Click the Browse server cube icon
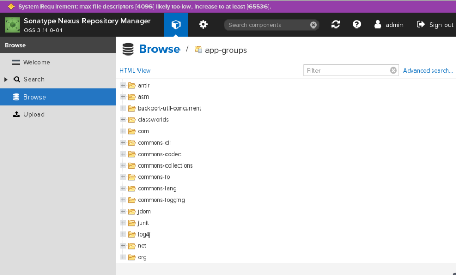Viewport: 456px width, 276px height. [x=176, y=25]
